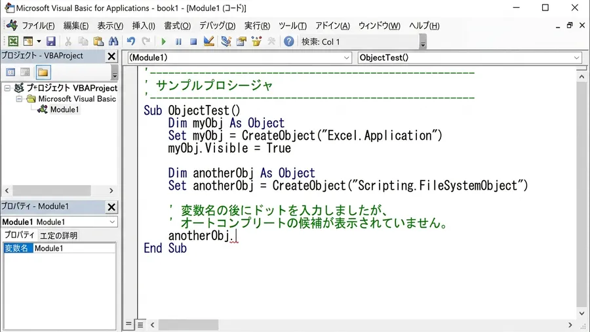
Task: Click the project tree right scroll arrow
Action: coord(111,190)
